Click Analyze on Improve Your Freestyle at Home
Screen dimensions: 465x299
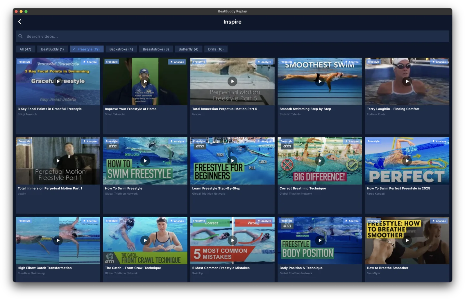point(177,62)
